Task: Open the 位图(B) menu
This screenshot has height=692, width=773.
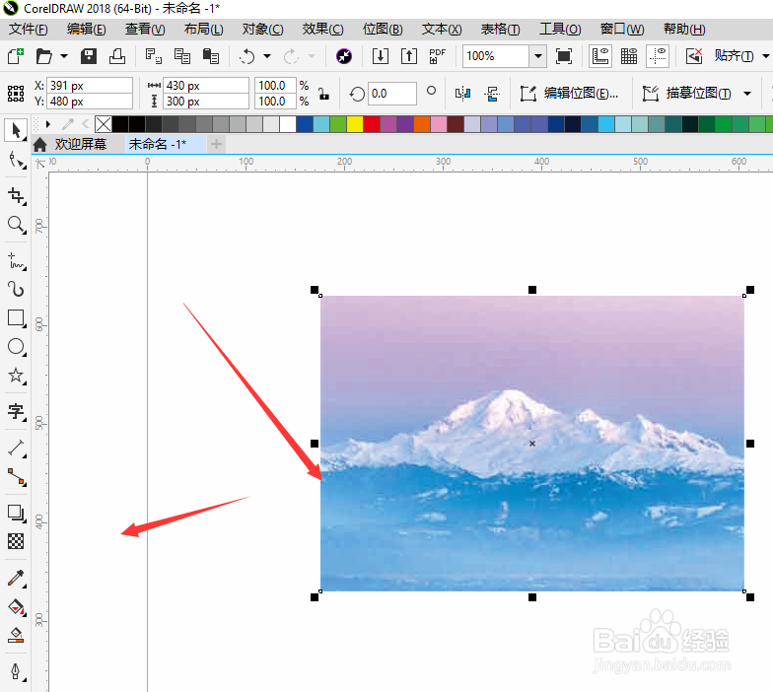Action: pos(383,30)
